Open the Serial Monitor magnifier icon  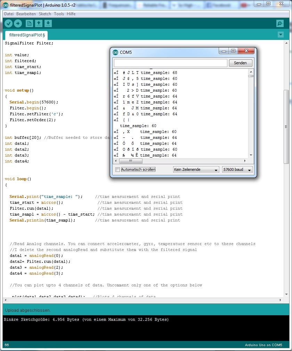280,23
